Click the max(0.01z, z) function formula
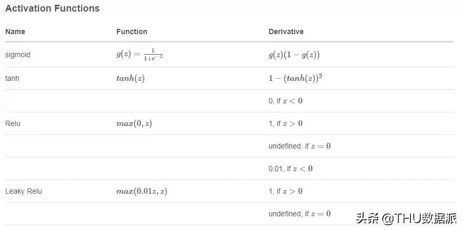463x231 pixels. 142,191
